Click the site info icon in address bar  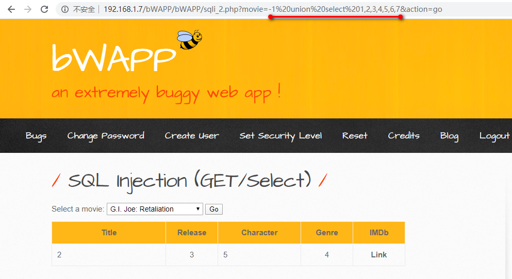[x=65, y=9]
